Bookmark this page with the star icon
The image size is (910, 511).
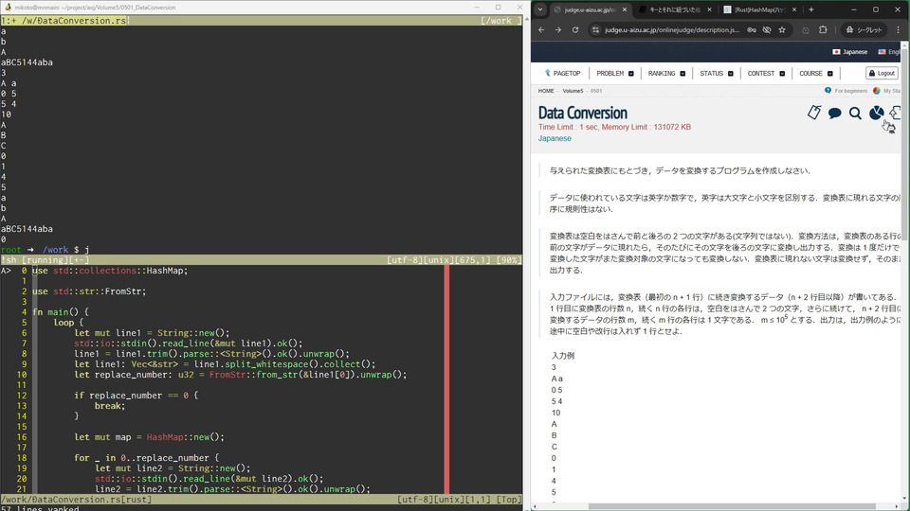click(782, 29)
